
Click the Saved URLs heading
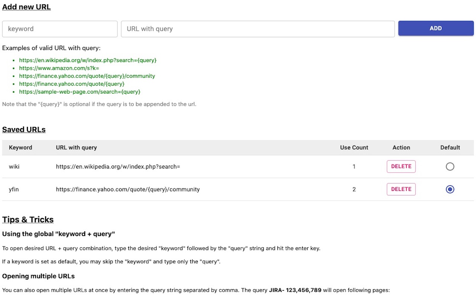click(24, 129)
